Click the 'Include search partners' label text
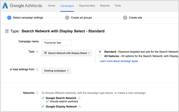This screenshot has height=112, width=179. tap(64, 101)
